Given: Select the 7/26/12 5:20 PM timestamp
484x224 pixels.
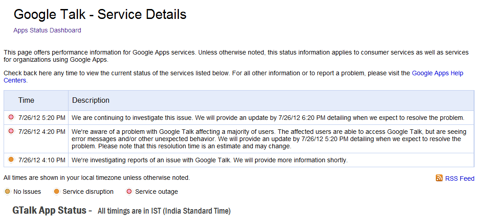Looking at the screenshot, I should [41, 118].
